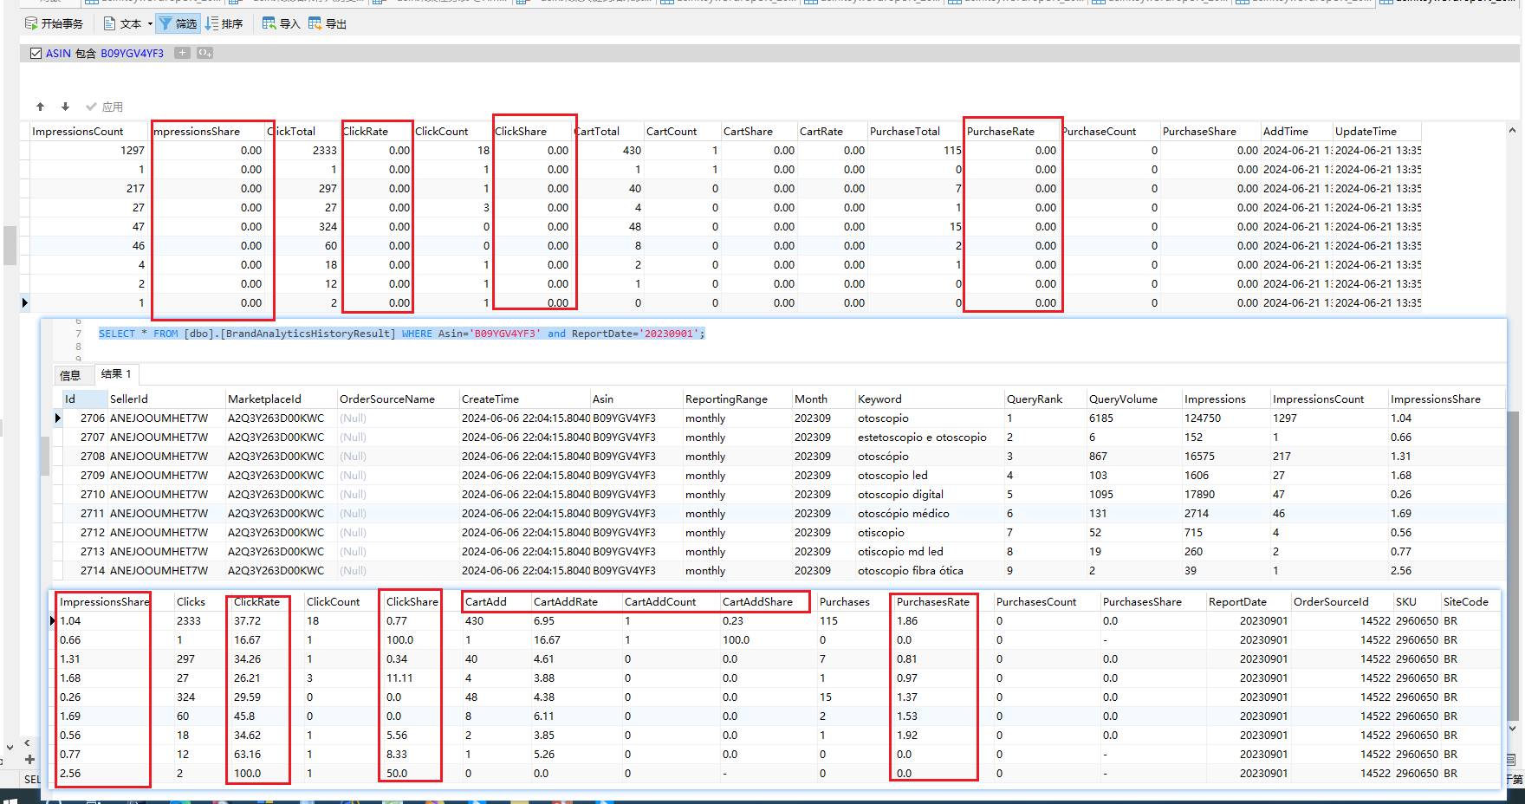Select the ClickRate column header in top grid
This screenshot has width=1525, height=804.
click(x=377, y=131)
